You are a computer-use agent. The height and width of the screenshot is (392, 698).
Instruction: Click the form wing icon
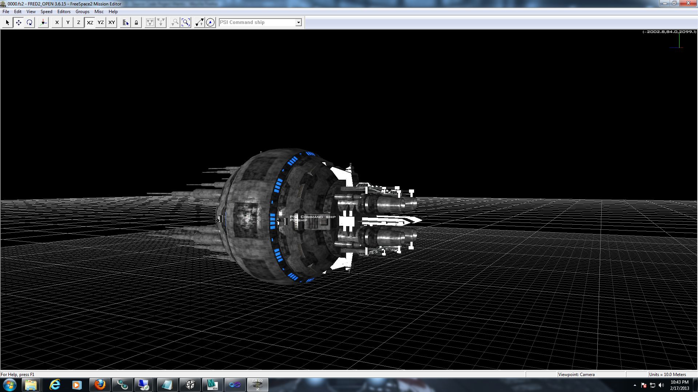[150, 23]
